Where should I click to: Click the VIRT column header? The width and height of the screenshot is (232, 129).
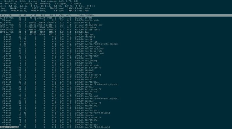[34, 15]
